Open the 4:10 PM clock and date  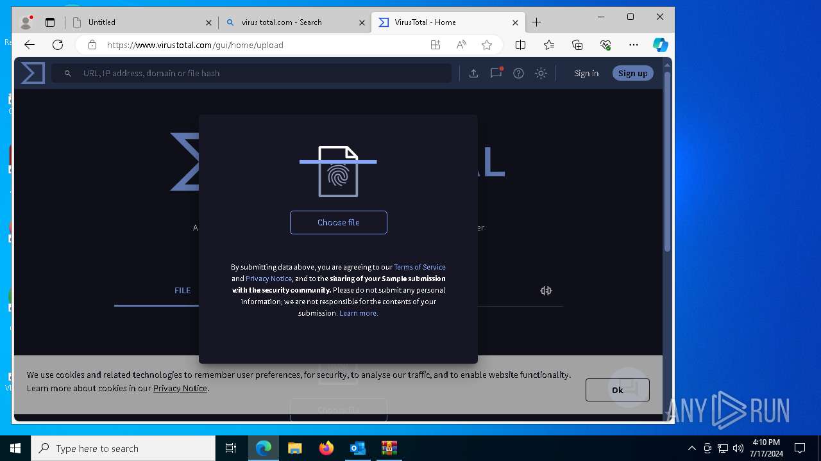766,448
